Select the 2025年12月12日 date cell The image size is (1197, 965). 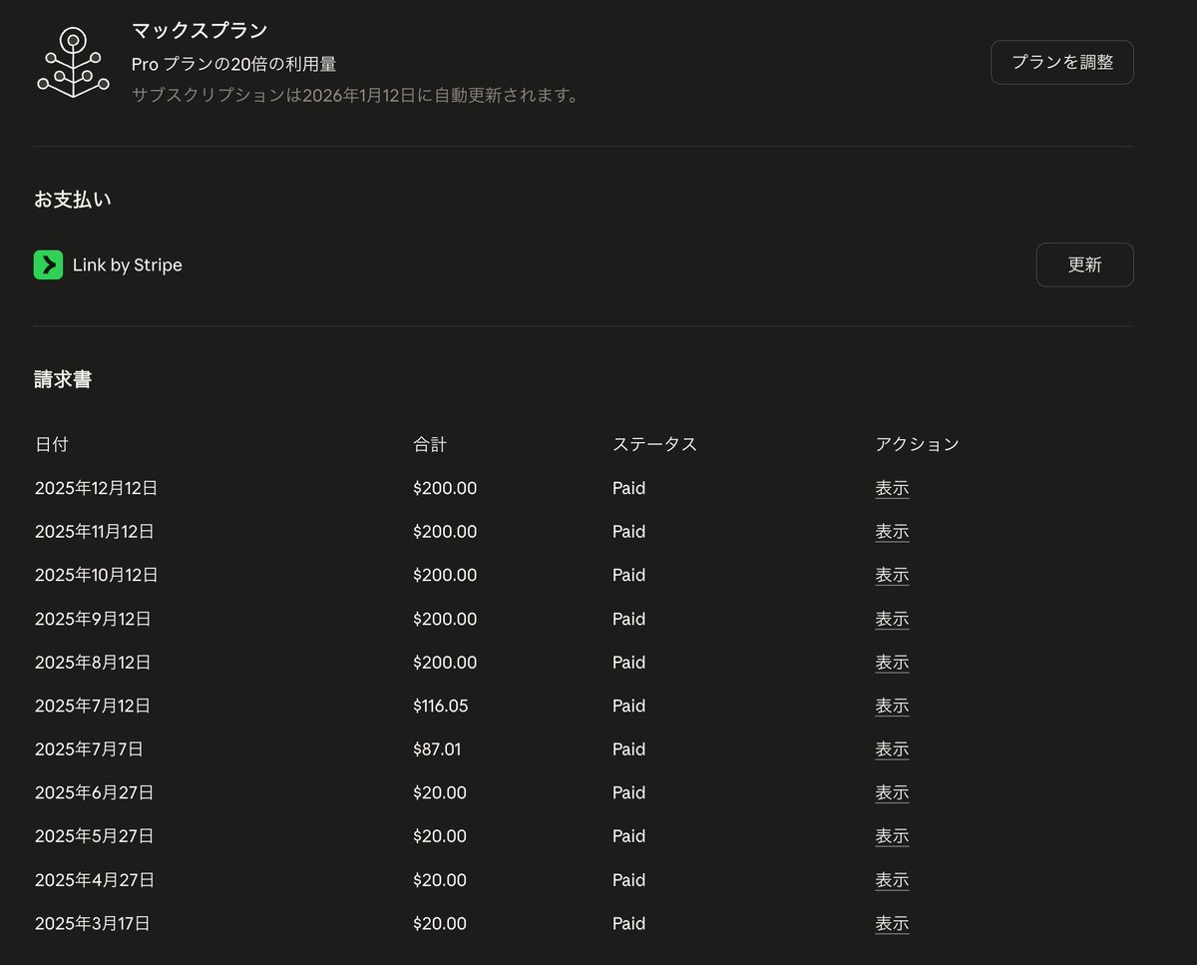coord(96,489)
